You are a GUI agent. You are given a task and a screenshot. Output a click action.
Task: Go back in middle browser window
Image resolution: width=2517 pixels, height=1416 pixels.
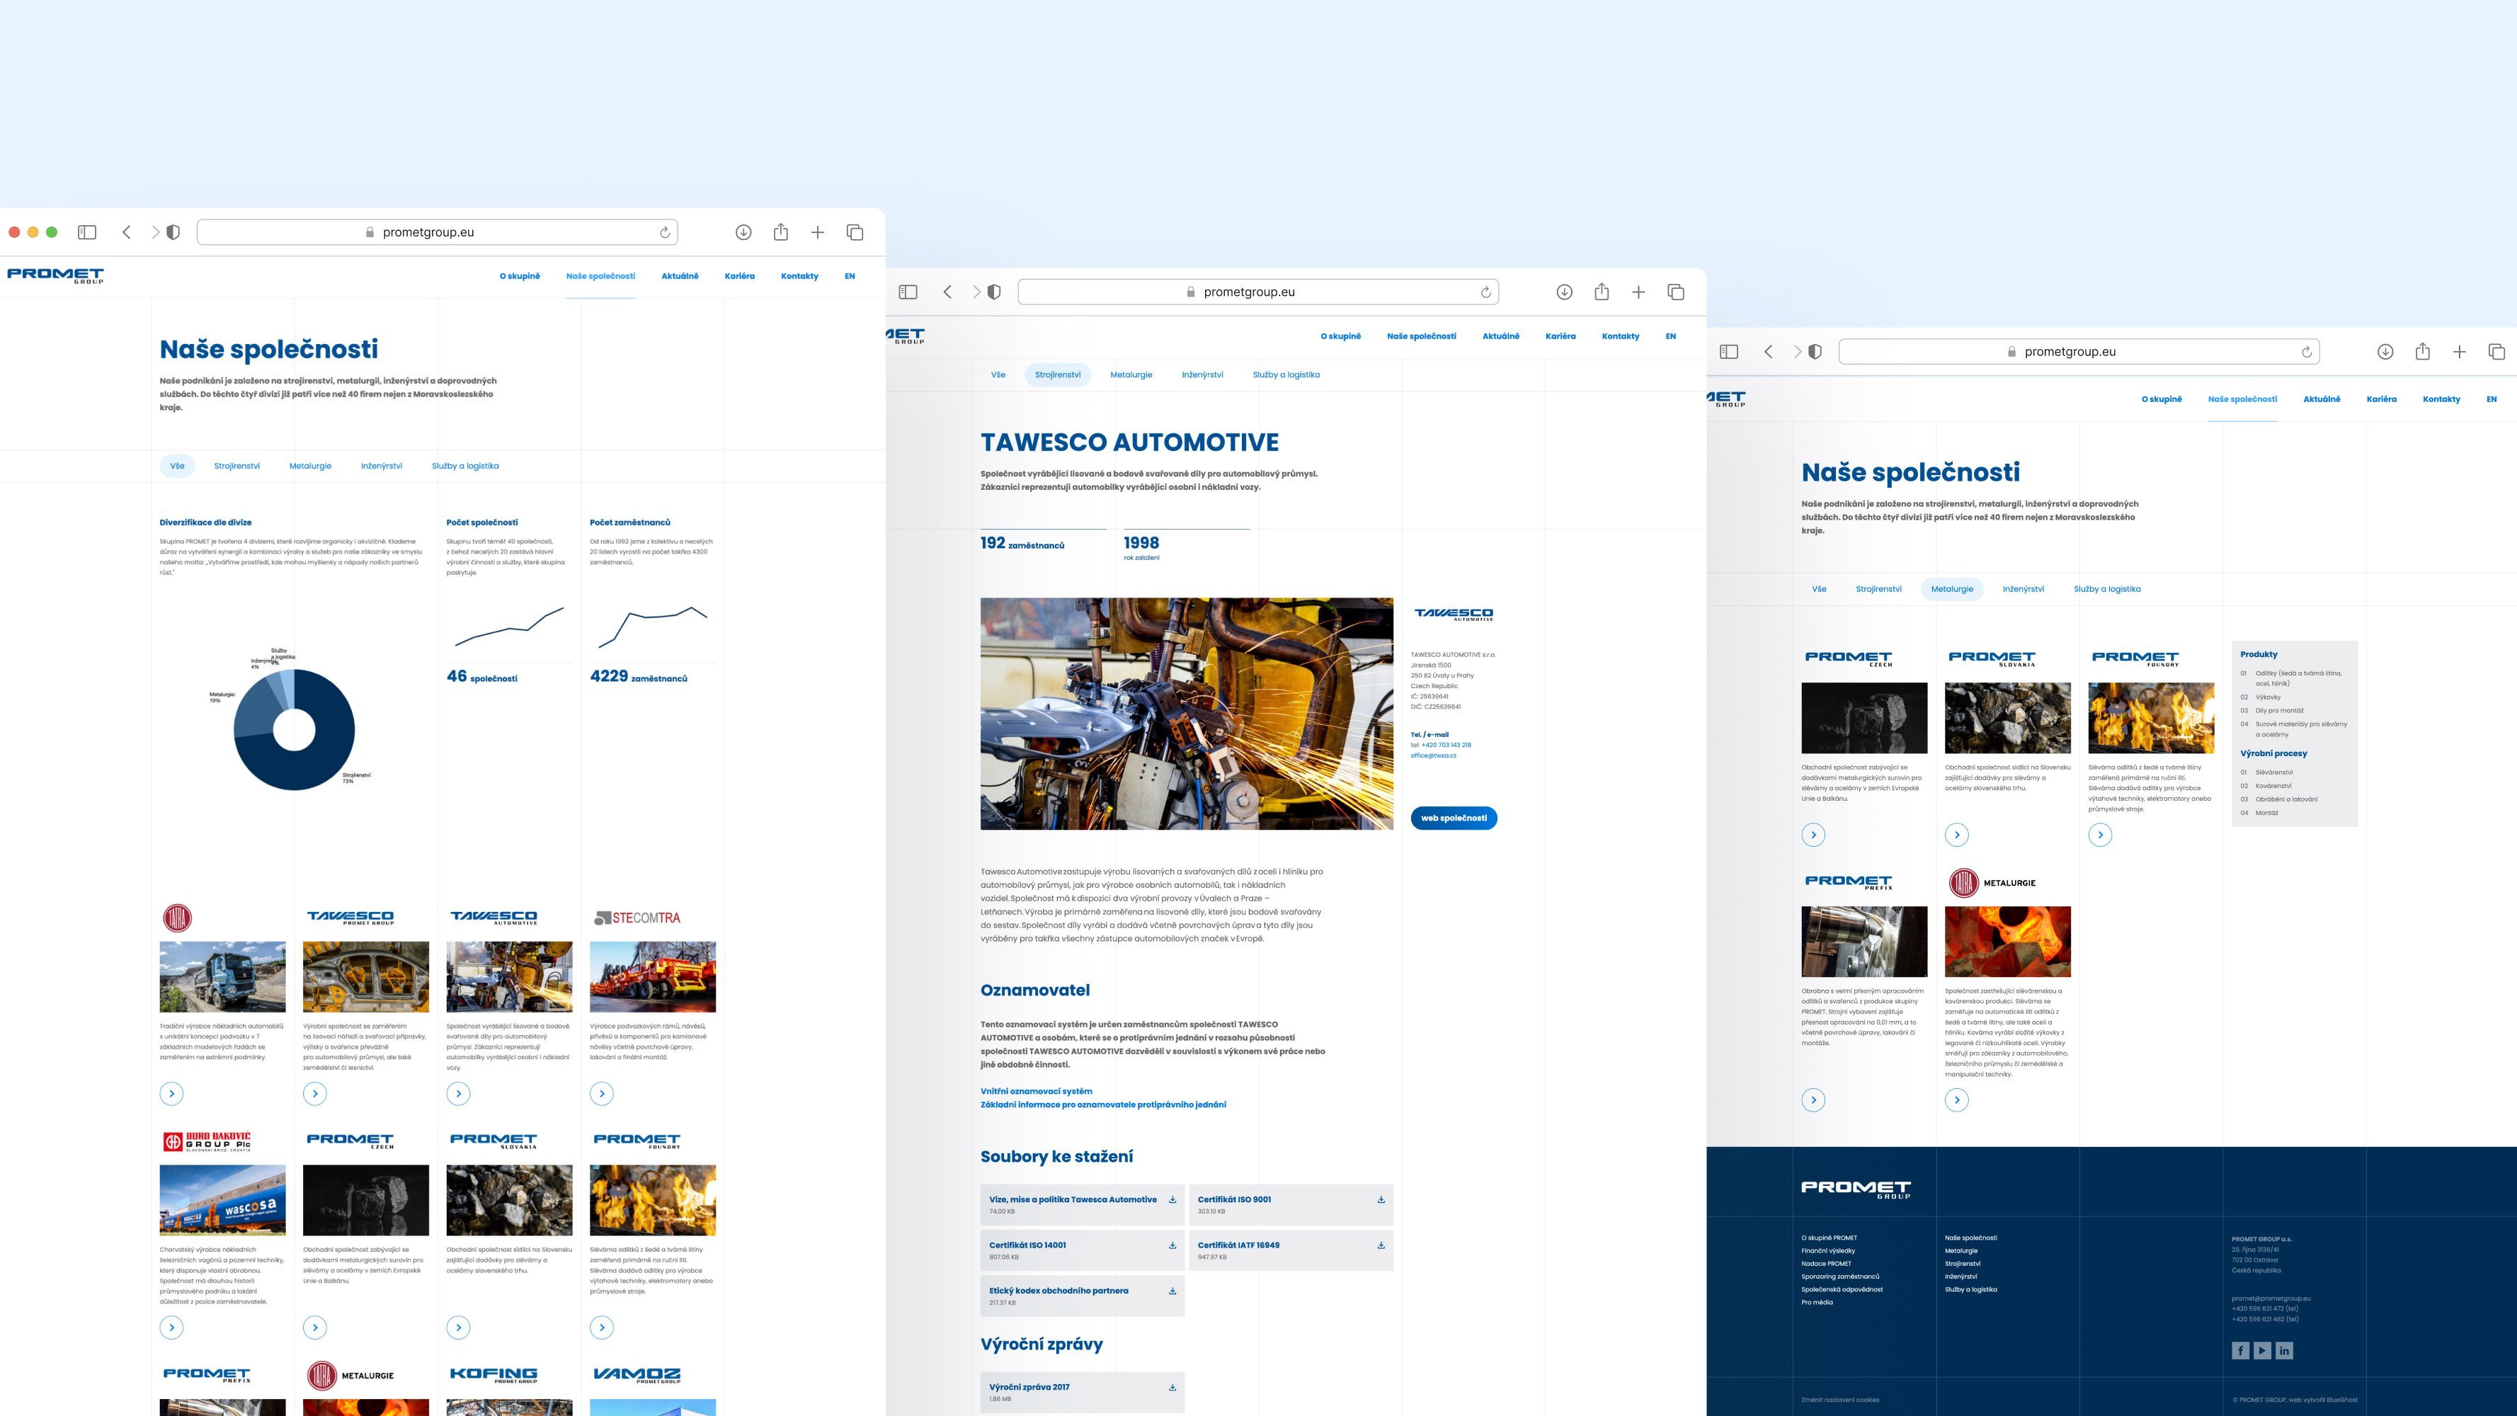click(947, 291)
